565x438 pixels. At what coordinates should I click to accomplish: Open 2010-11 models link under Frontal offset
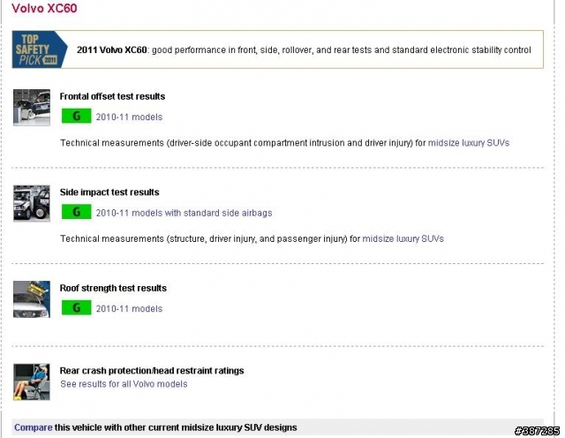pyautogui.click(x=129, y=117)
